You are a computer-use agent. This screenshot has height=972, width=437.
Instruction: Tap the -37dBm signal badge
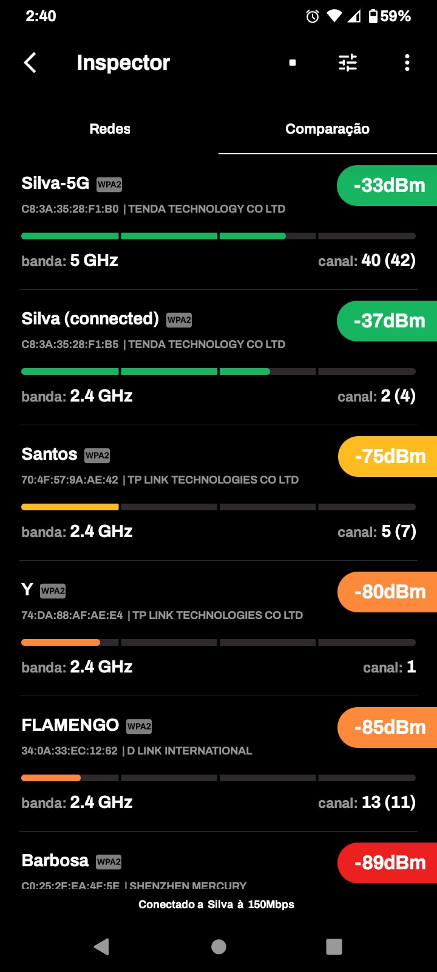click(388, 321)
